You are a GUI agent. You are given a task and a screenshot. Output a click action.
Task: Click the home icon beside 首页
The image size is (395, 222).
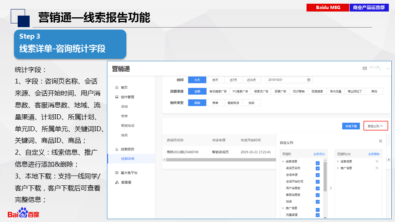pos(116,87)
